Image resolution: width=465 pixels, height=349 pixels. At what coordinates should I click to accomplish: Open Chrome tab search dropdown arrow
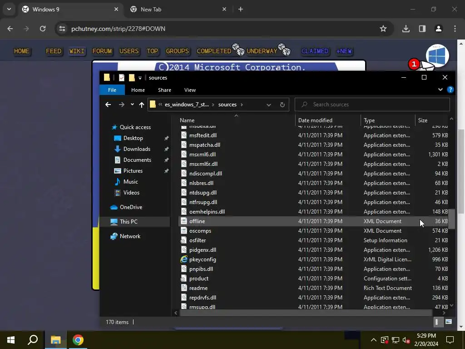click(9, 9)
